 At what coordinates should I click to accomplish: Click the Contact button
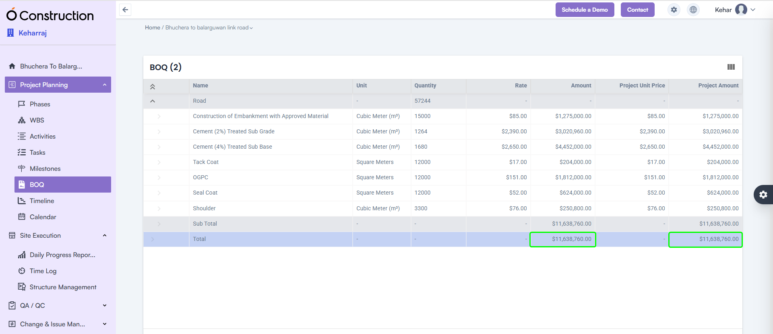click(x=637, y=10)
